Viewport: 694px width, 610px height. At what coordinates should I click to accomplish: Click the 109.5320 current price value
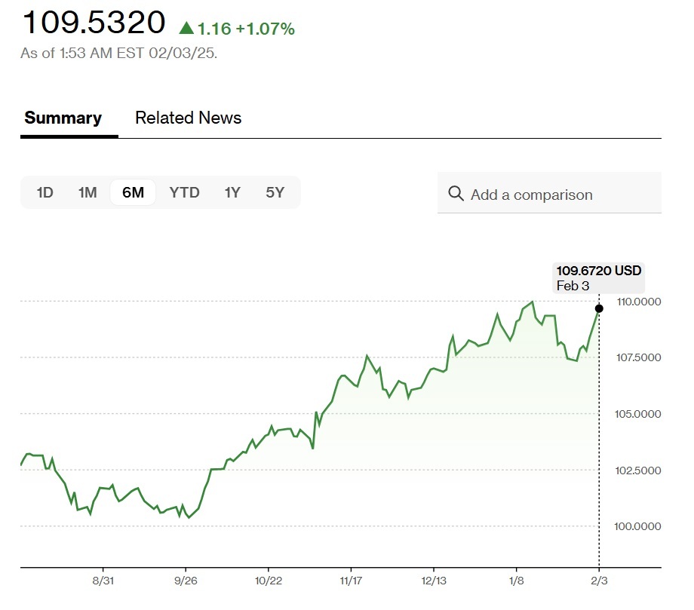pyautogui.click(x=94, y=23)
